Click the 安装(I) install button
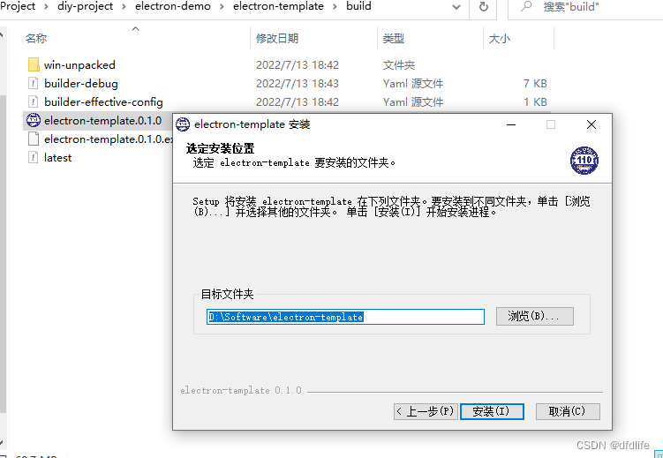 [492, 411]
